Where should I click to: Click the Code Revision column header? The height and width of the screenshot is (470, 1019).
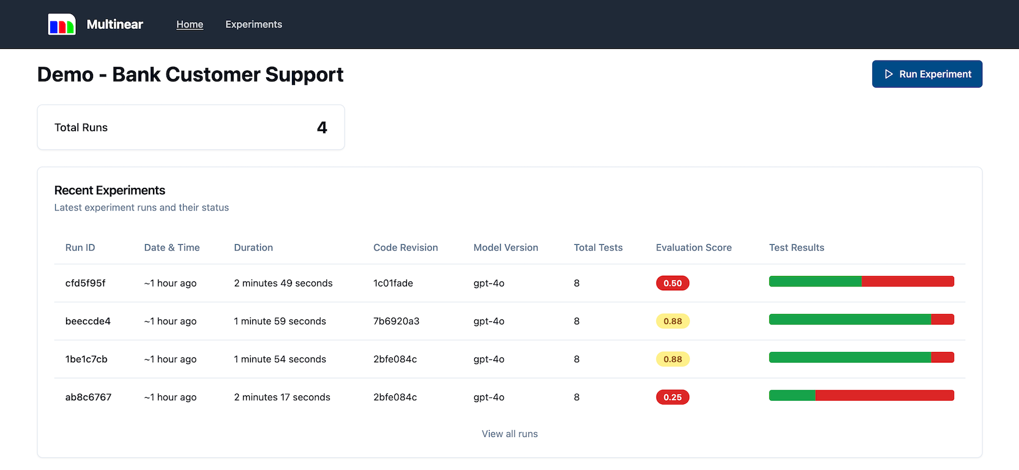point(406,248)
